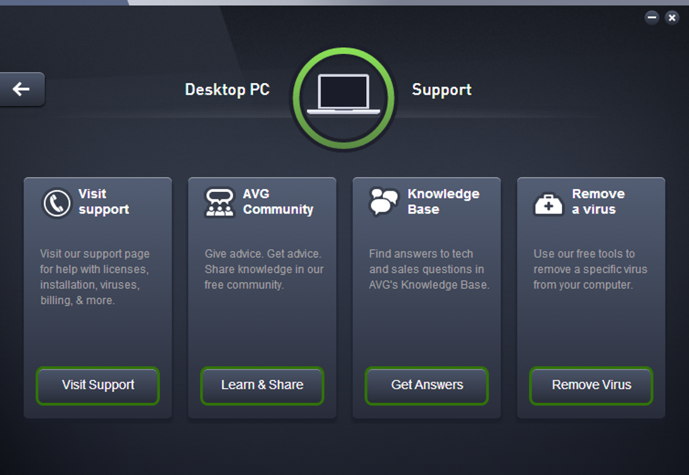Minimize the AVG window

click(x=652, y=18)
